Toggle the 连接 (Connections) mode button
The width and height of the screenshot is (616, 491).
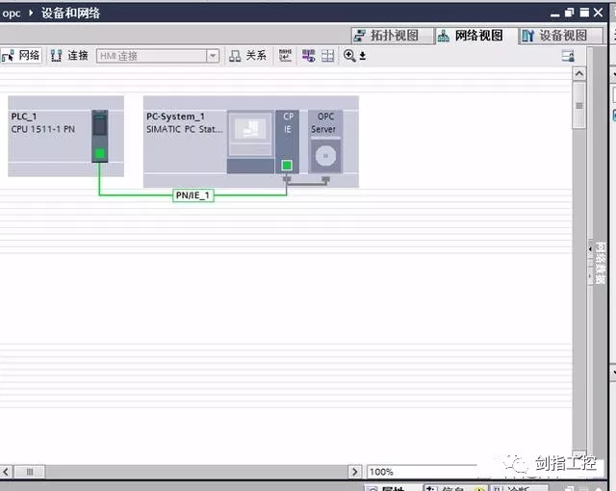point(69,56)
